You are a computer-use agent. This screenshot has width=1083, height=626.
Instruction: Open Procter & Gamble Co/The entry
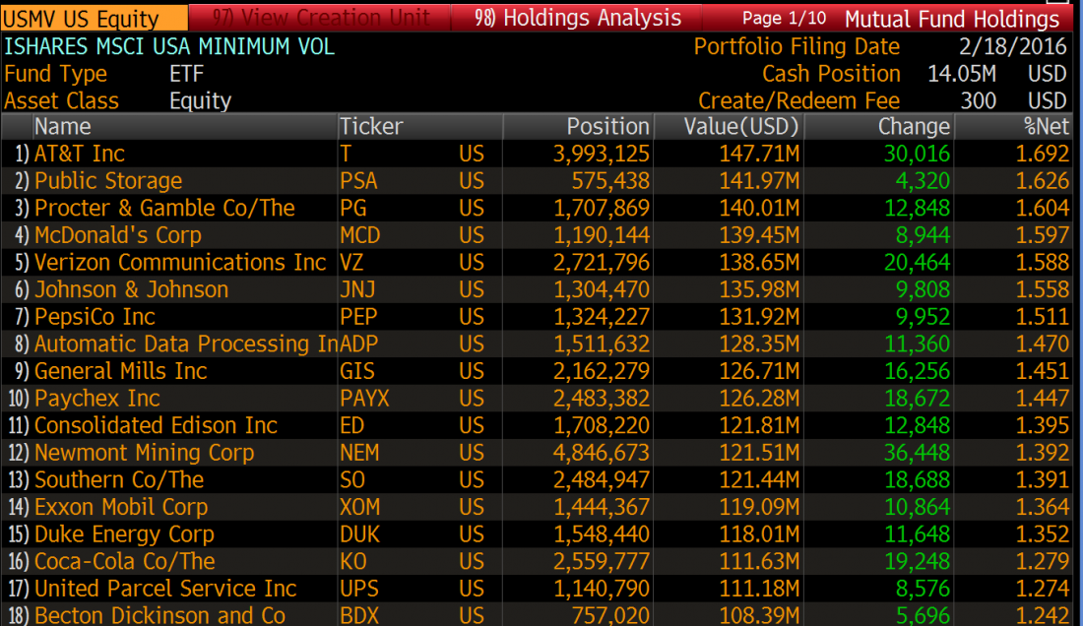point(164,209)
